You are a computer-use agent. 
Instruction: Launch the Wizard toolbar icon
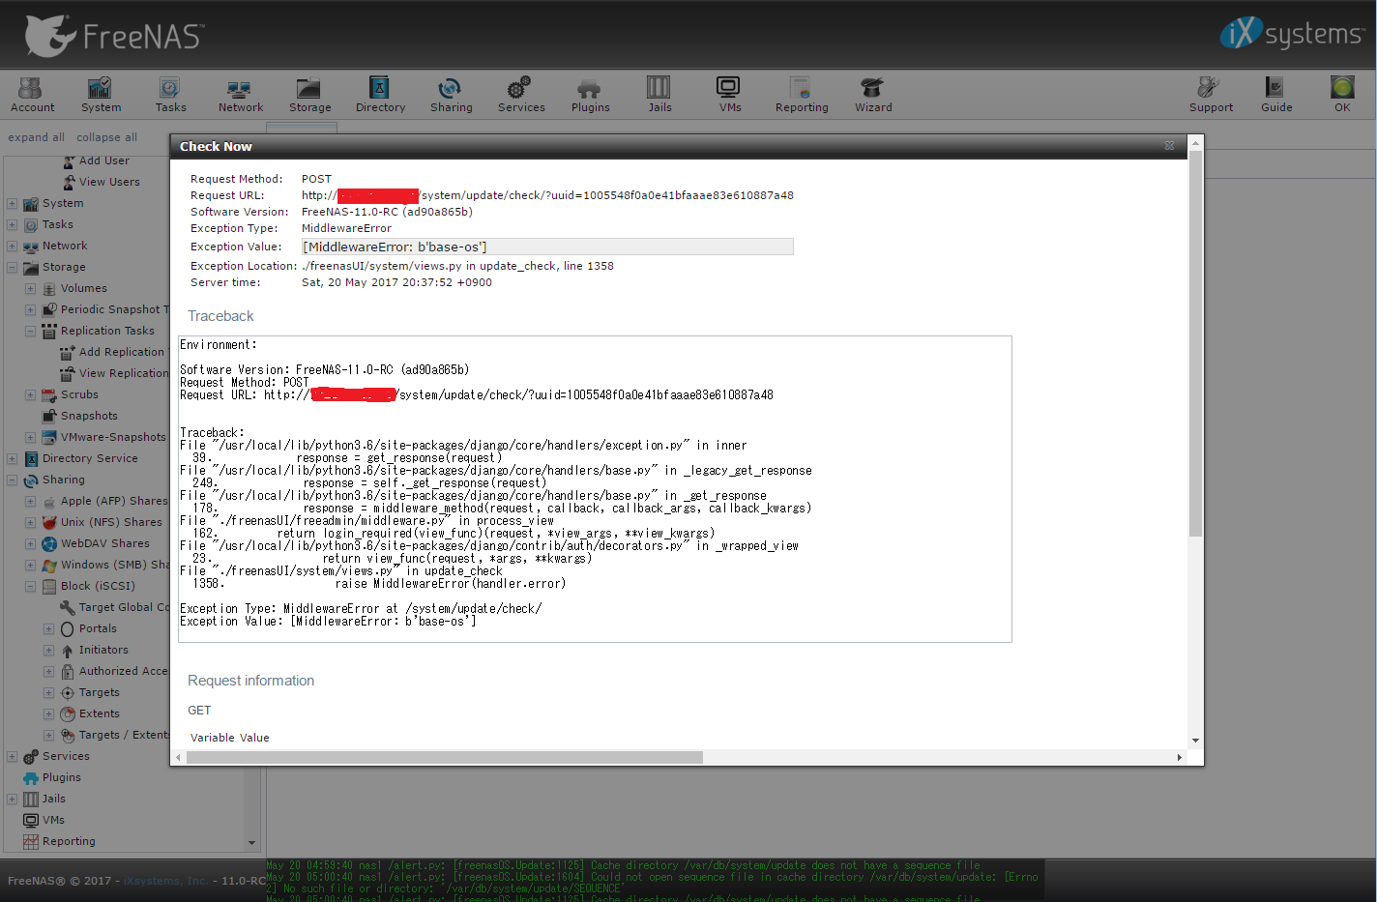pyautogui.click(x=873, y=95)
